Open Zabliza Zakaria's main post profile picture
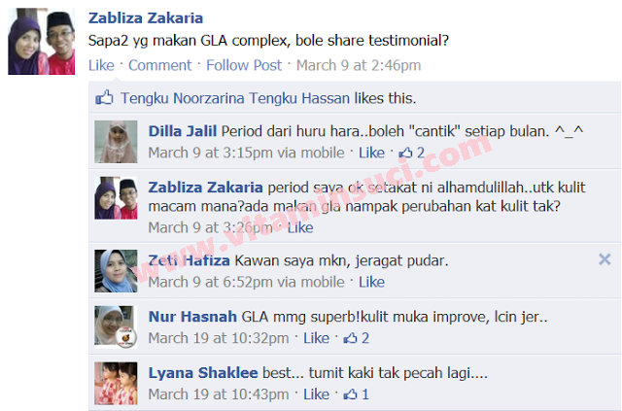The image size is (622, 411). (x=41, y=41)
